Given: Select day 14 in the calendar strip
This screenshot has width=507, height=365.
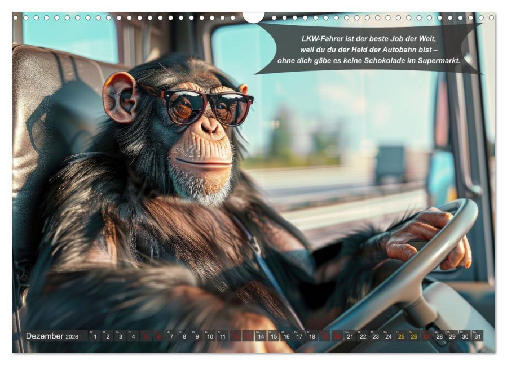Looking at the screenshot, I should (x=261, y=336).
